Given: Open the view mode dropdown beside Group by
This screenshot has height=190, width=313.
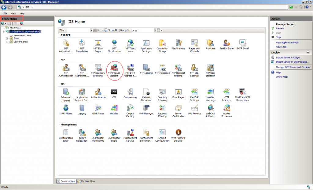Looking at the screenshot, I should coord(159,30).
